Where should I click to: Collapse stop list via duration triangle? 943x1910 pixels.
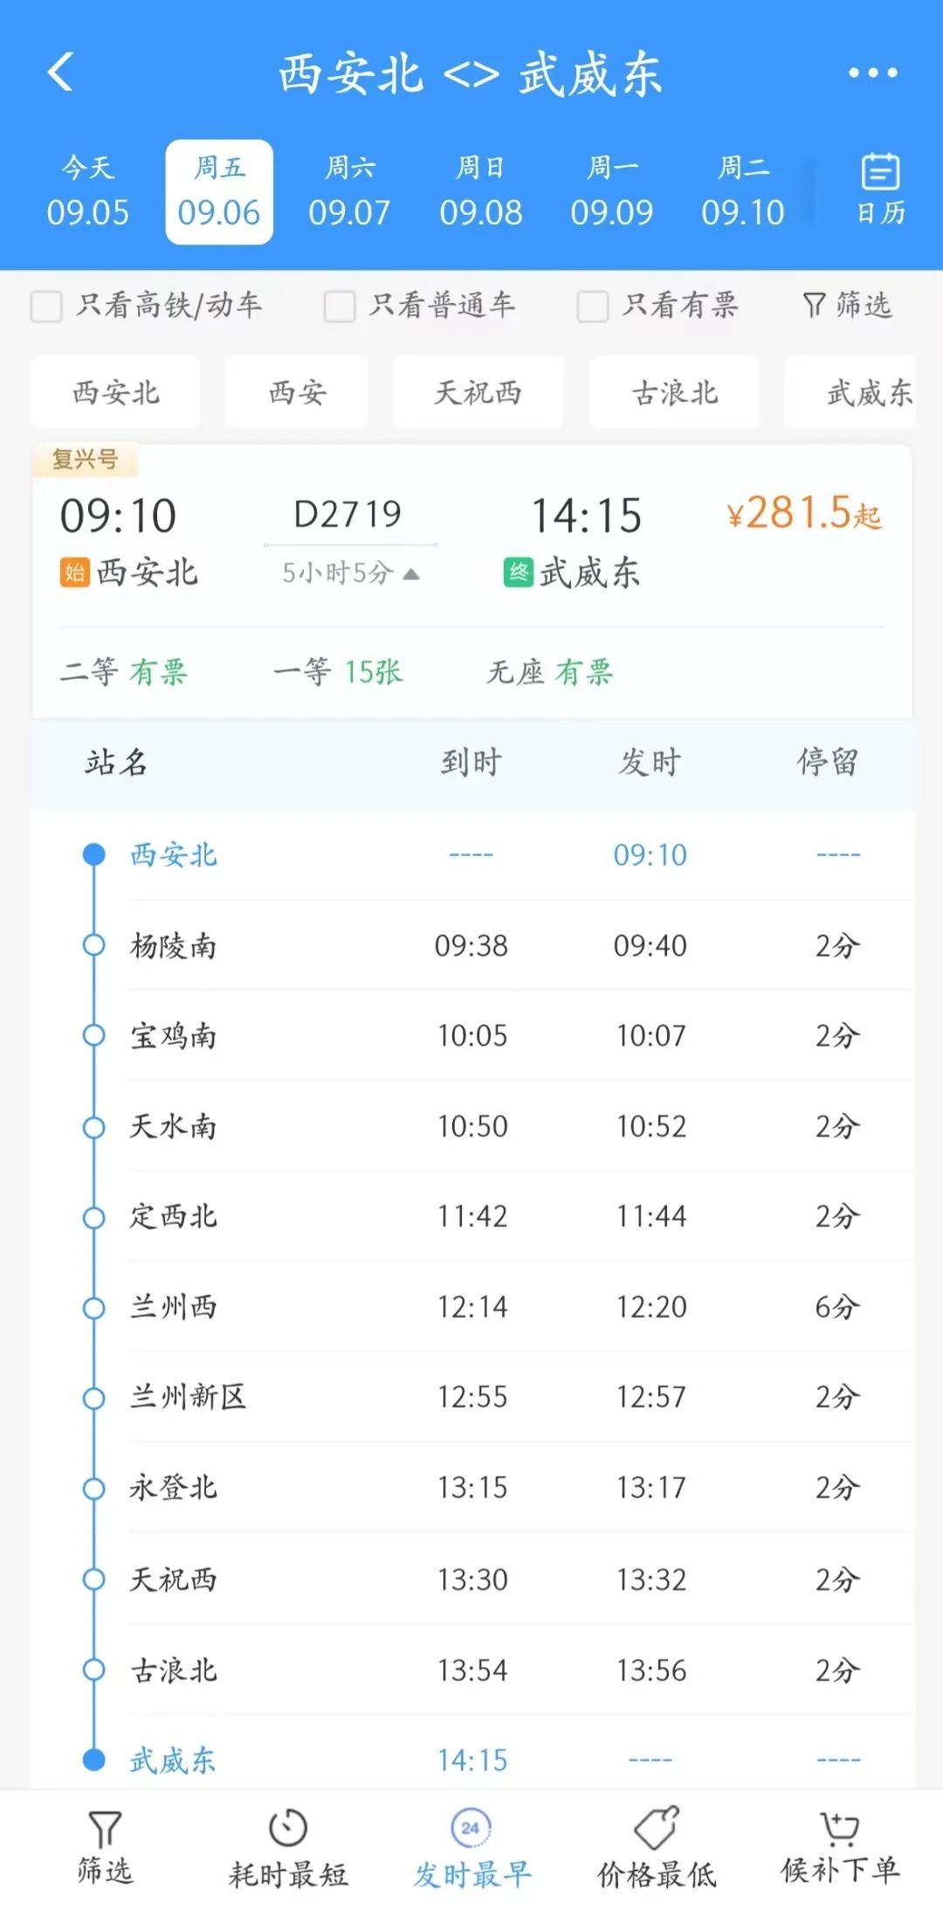tap(411, 574)
